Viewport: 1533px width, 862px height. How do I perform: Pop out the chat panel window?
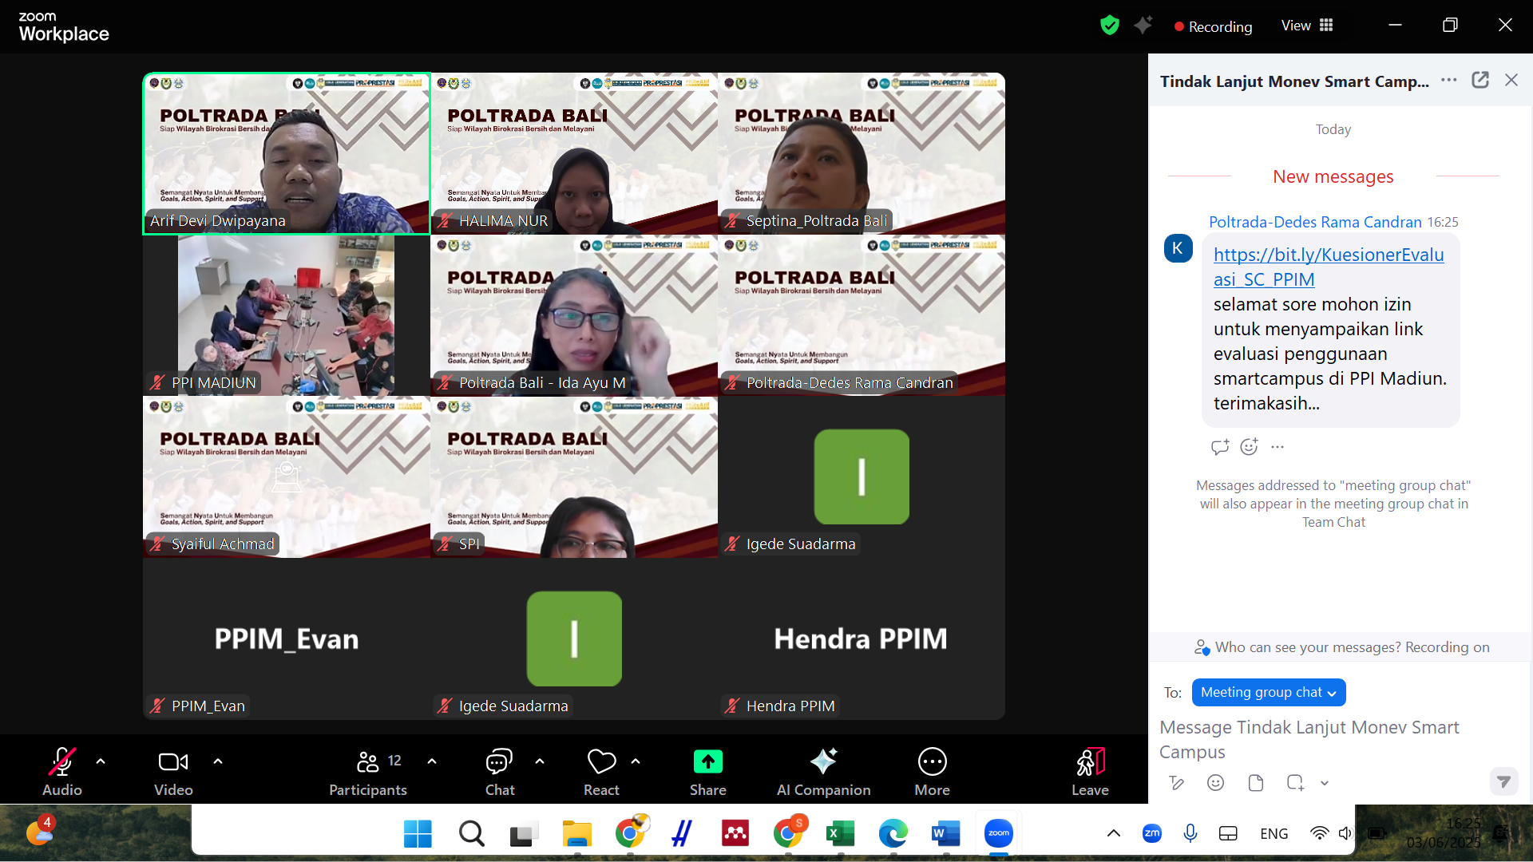pos(1480,80)
